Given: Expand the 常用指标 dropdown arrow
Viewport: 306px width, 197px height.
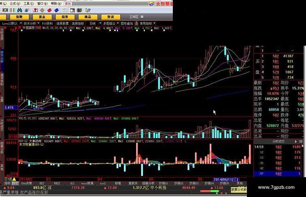Looking at the screenshot, I should (x=154, y=23).
